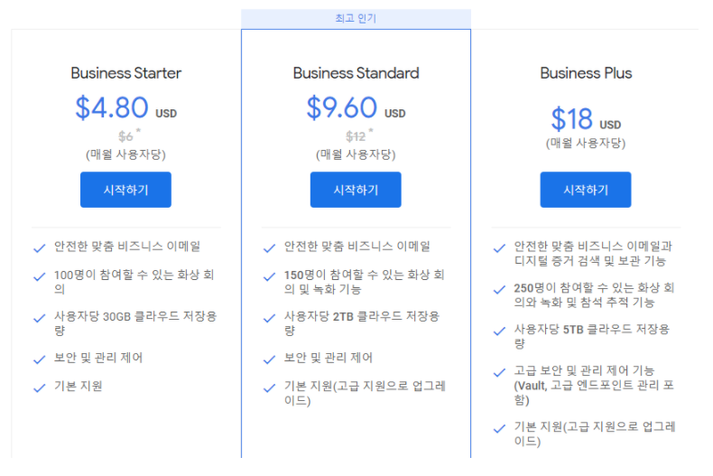Click the Business Standard plan title
Screen dimensions: 713x476
pos(356,73)
